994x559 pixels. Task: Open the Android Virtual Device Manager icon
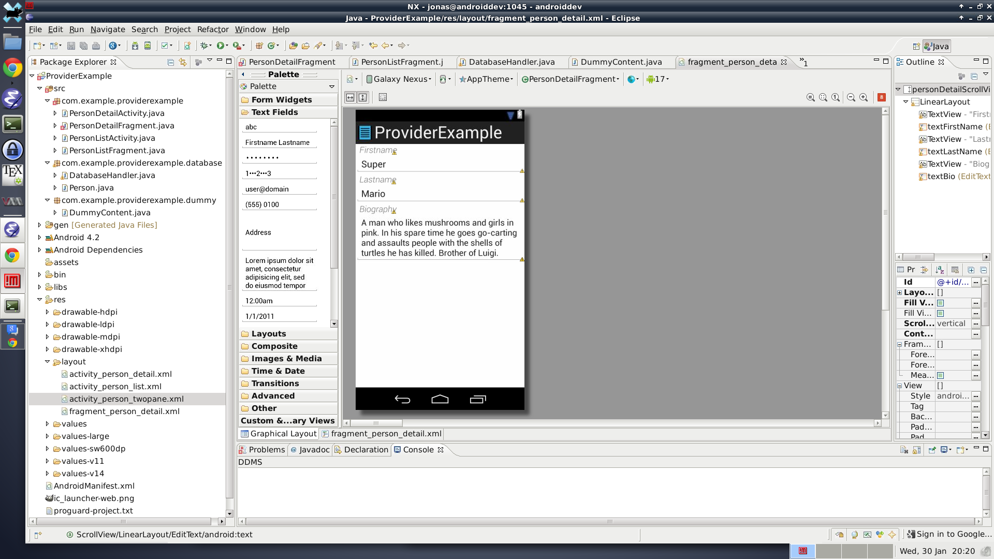[x=148, y=46]
